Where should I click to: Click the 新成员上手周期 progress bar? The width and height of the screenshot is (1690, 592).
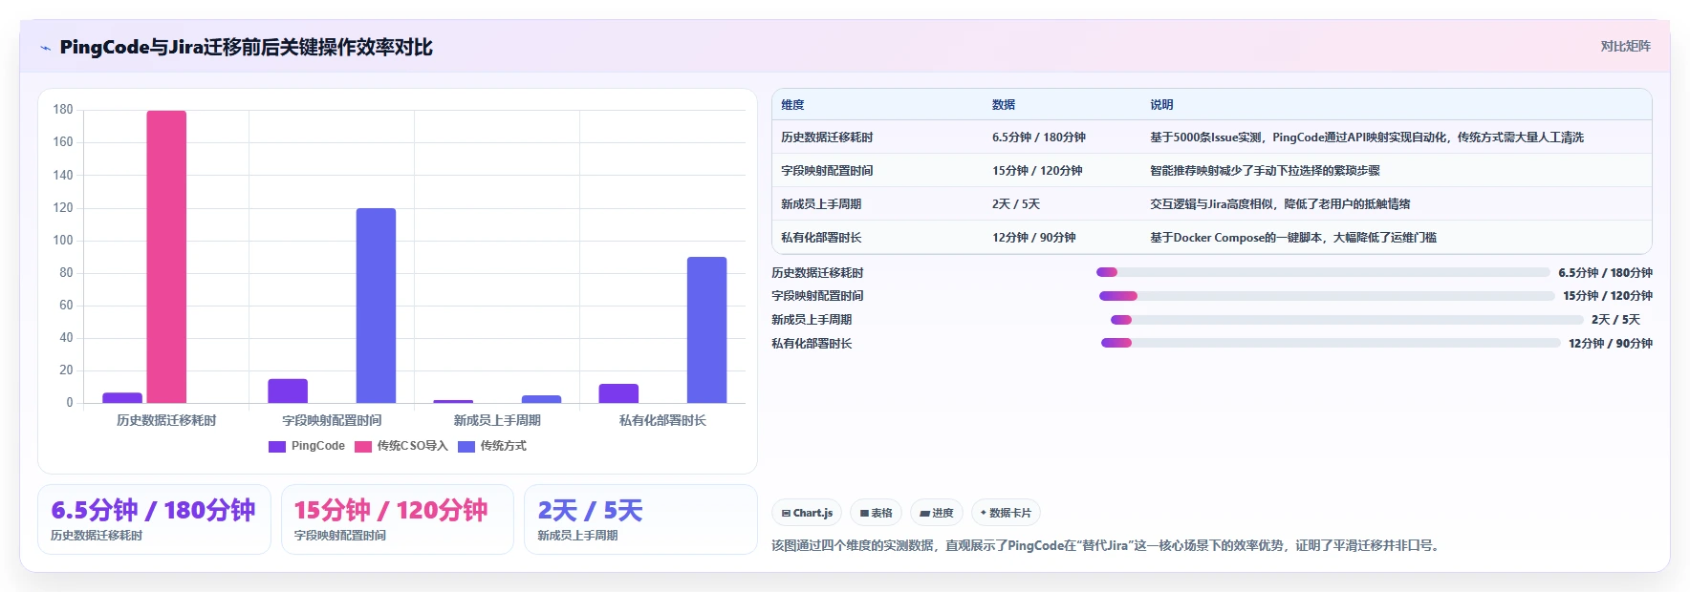(1347, 320)
